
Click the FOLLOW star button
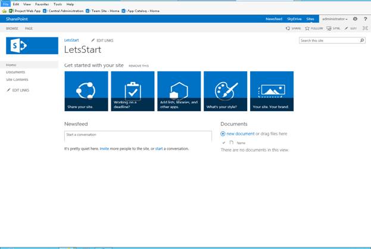point(314,29)
